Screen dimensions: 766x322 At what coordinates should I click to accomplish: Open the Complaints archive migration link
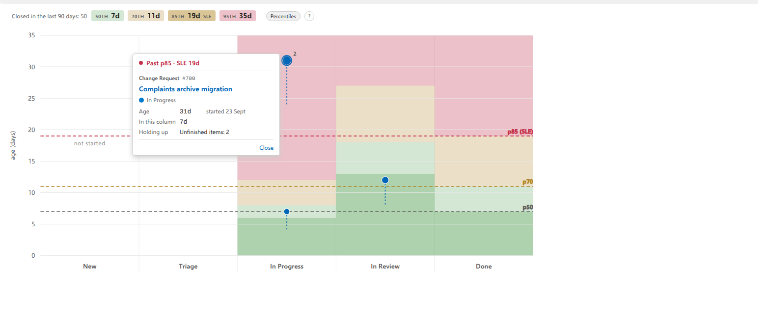(186, 89)
